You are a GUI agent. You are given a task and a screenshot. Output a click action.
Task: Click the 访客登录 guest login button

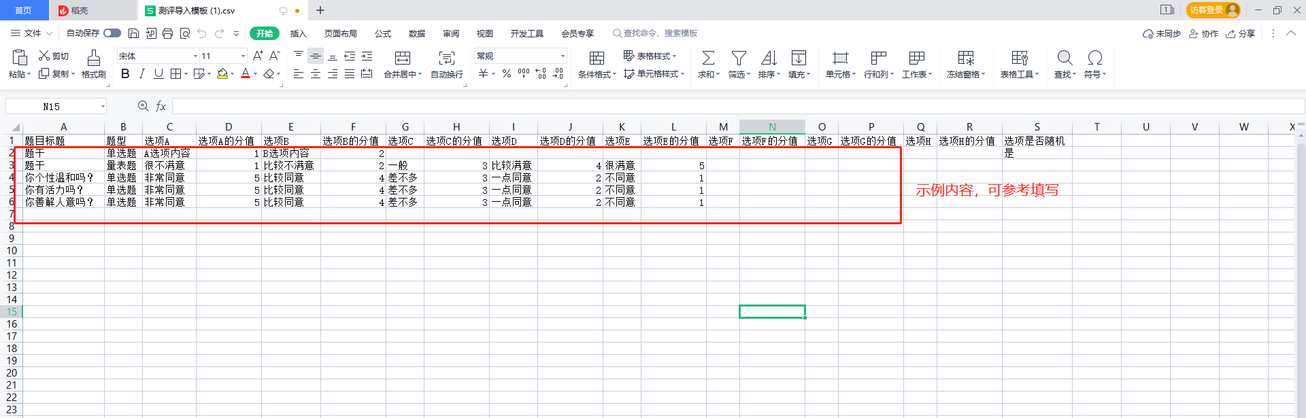(x=1213, y=10)
